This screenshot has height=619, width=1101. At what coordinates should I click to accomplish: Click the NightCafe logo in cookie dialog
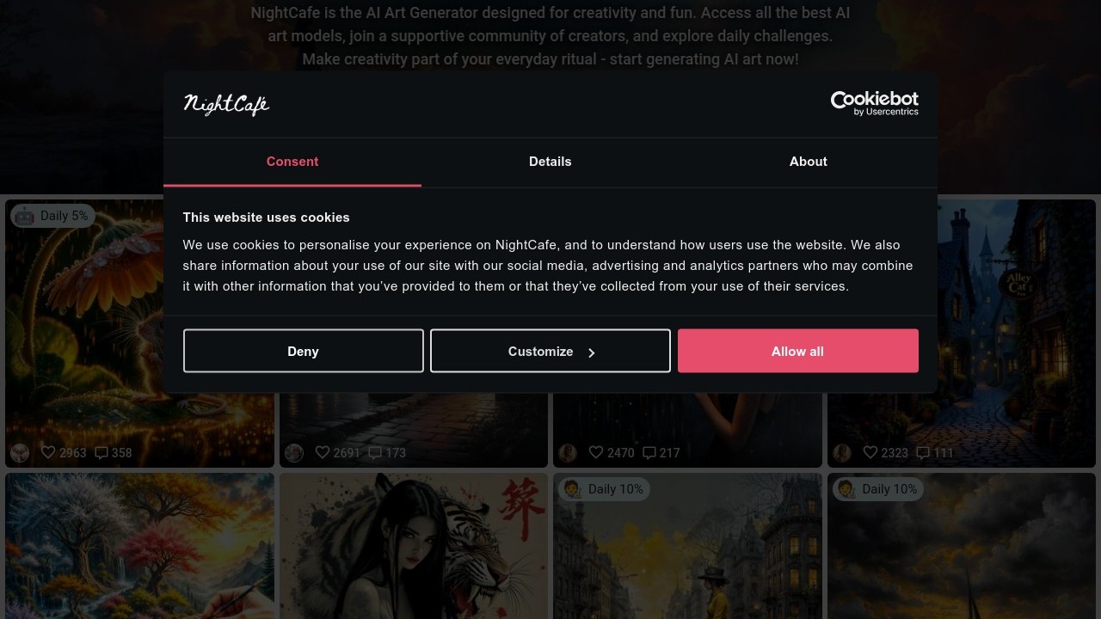226,105
